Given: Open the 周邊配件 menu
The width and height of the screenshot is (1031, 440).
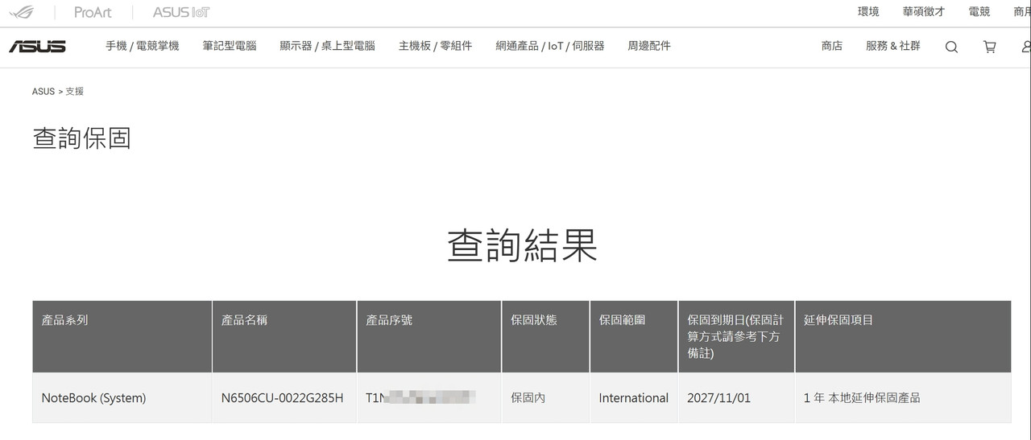Looking at the screenshot, I should pyautogui.click(x=649, y=46).
